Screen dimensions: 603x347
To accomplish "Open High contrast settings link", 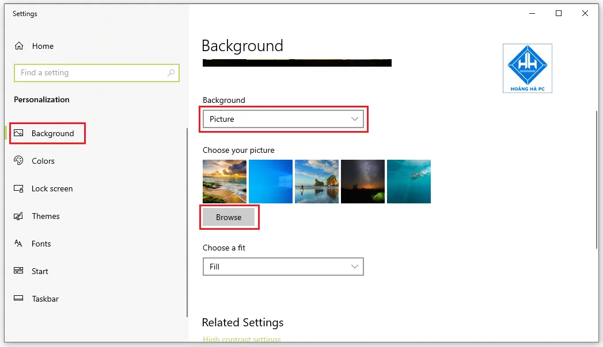I will 241,340.
